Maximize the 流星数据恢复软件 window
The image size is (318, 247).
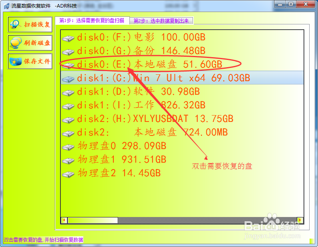[291, 4]
